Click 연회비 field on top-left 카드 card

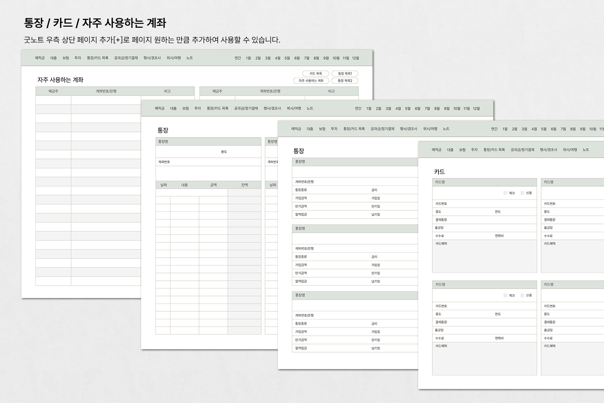pyautogui.click(x=514, y=236)
